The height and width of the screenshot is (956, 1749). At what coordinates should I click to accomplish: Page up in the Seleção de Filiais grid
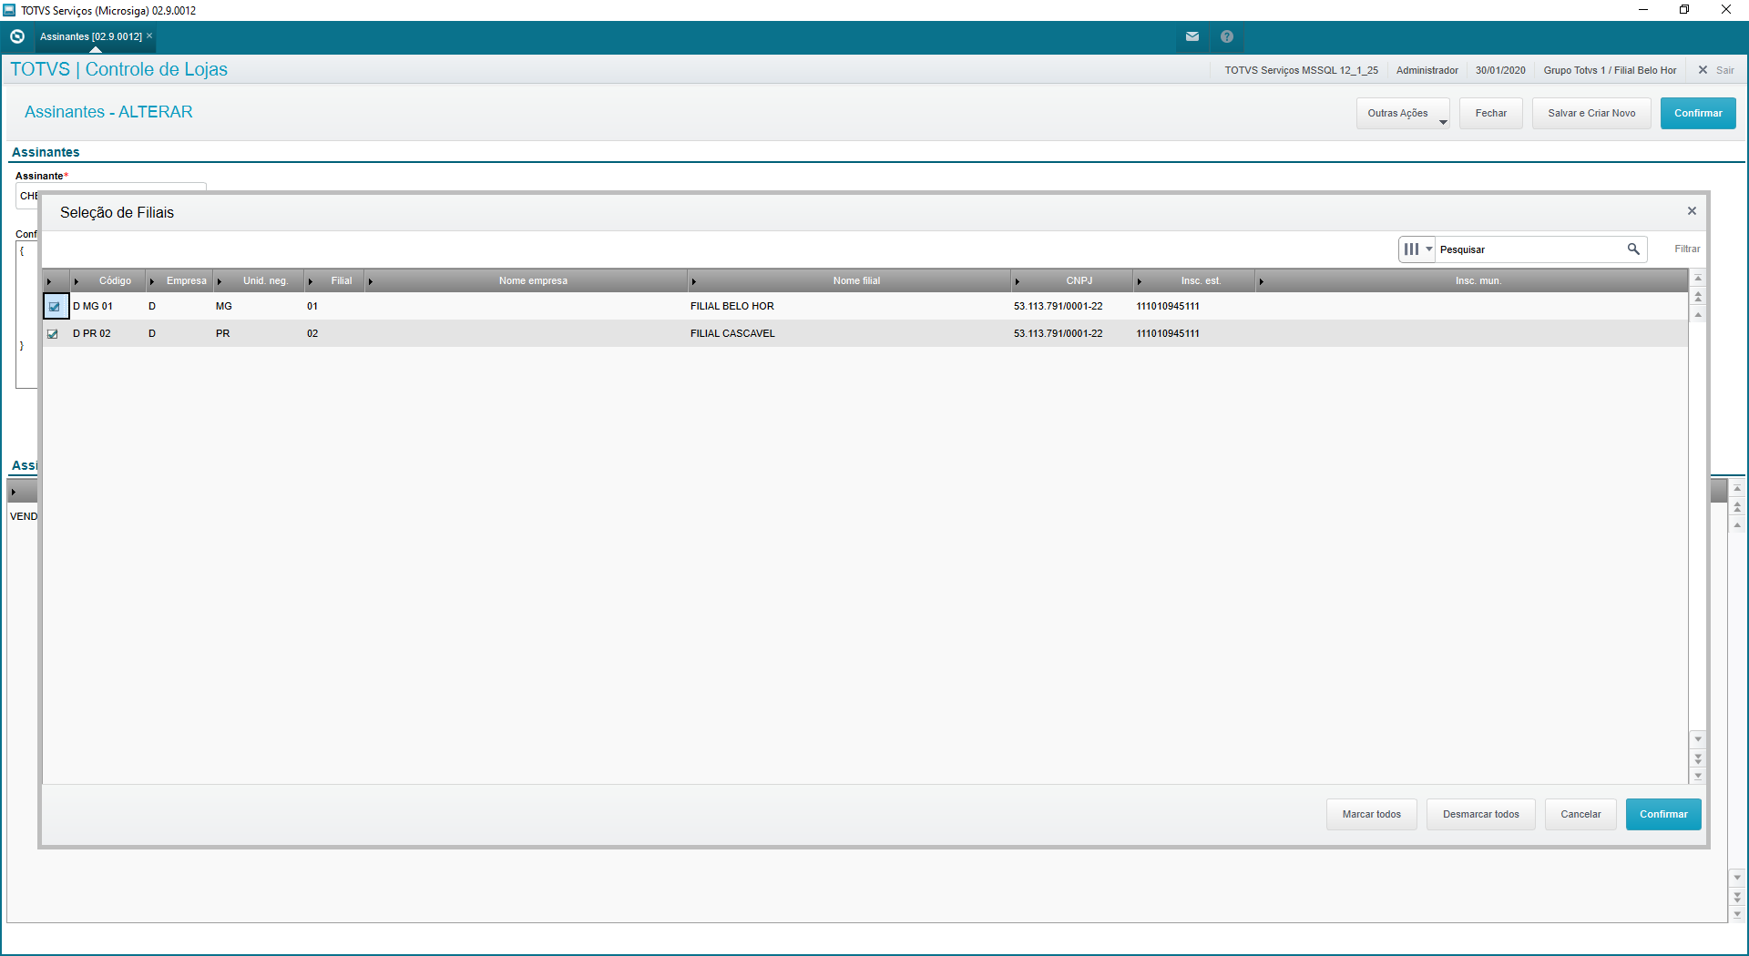1698,296
